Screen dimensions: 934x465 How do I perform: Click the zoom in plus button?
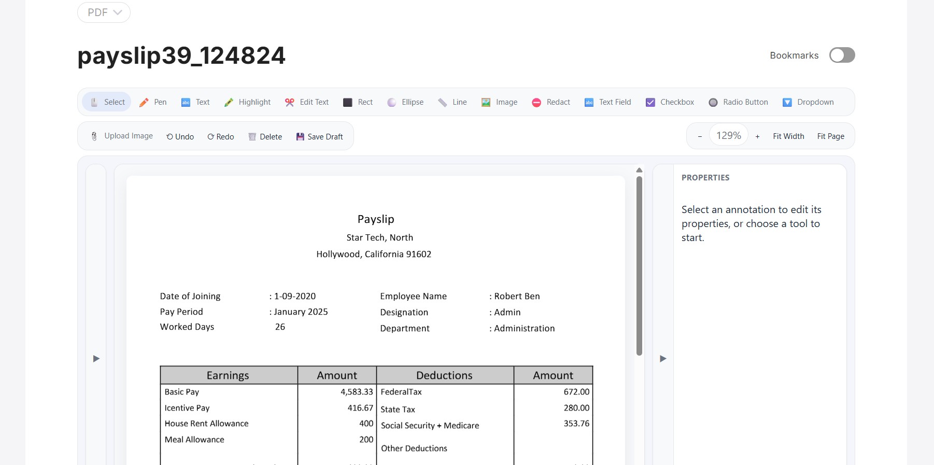[x=757, y=136]
